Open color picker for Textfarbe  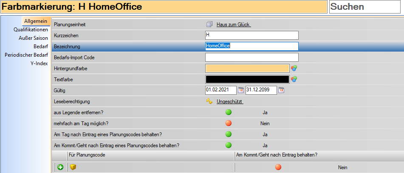(x=294, y=79)
